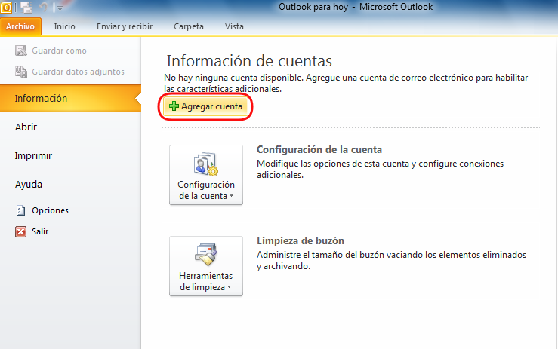Click the 'Administre el tamaño del buzón' description

(x=391, y=260)
